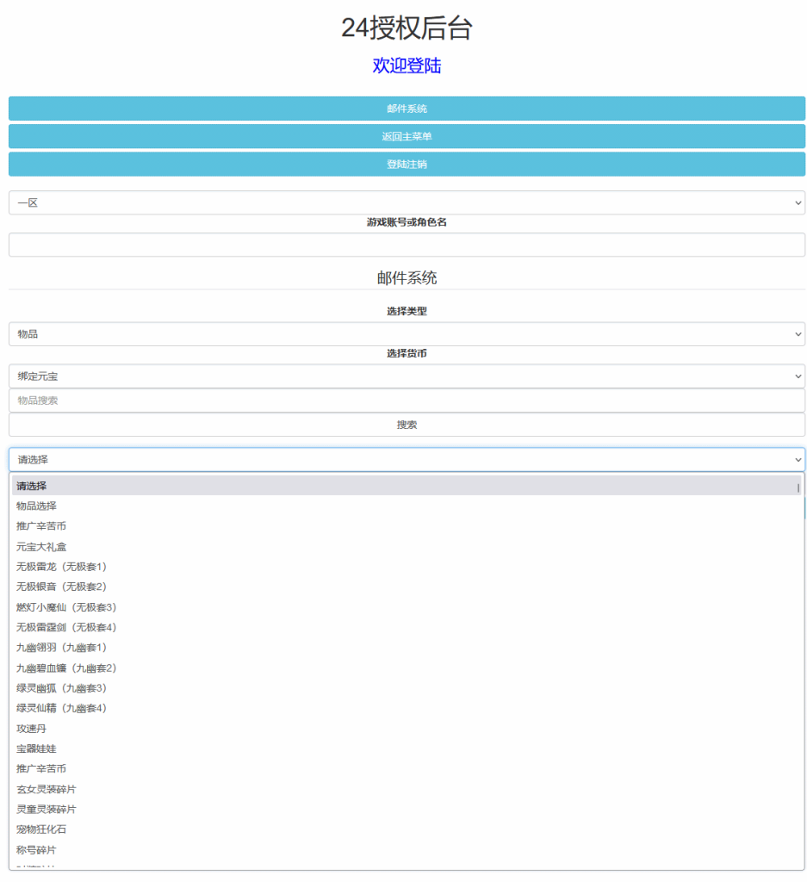Choose 无极雷龙（无极套1）option
Viewport: 807px width, 882px height.
pos(61,567)
